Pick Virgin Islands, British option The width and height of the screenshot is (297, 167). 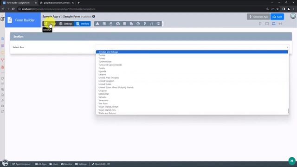(192, 107)
